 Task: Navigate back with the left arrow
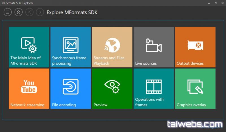point(29,12)
